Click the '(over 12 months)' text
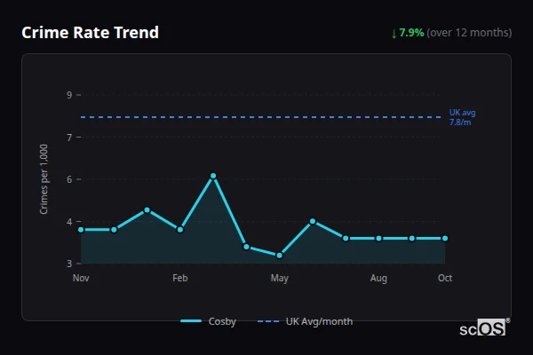The image size is (533, 355). pos(469,33)
